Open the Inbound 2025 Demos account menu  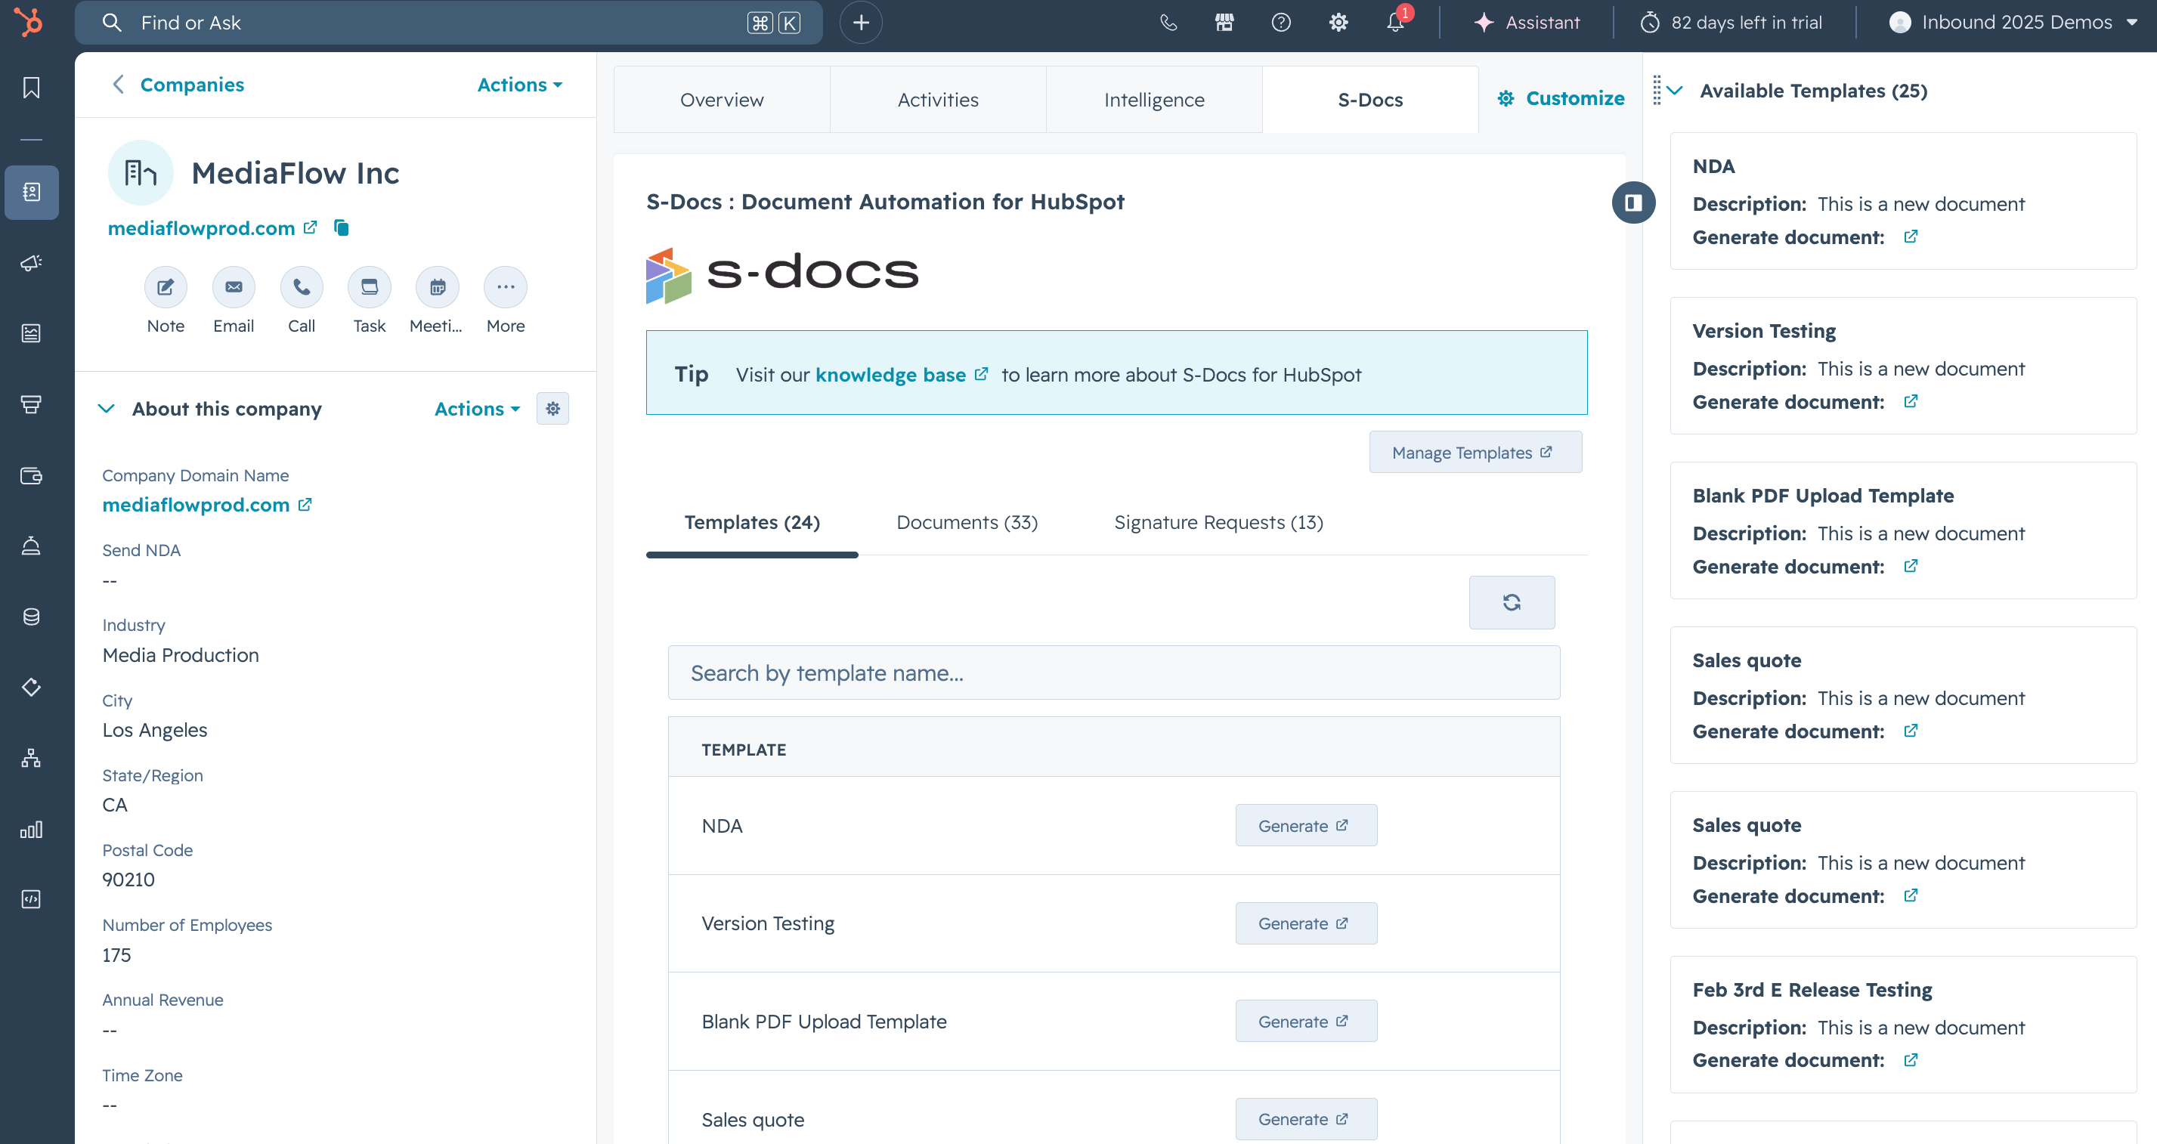(x=2015, y=23)
